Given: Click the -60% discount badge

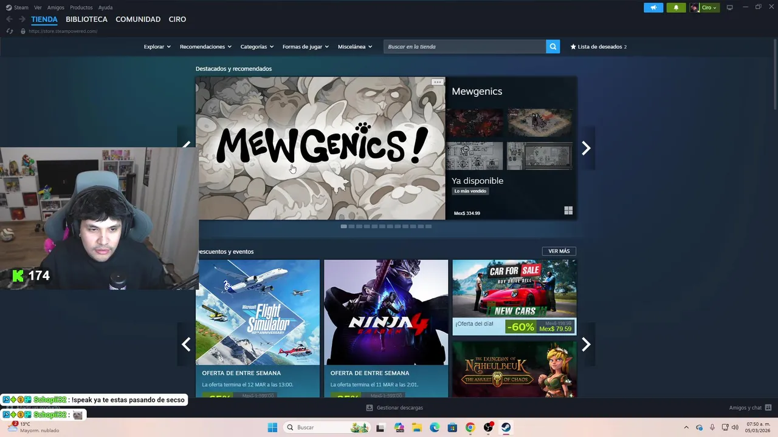Looking at the screenshot, I should [x=521, y=327].
